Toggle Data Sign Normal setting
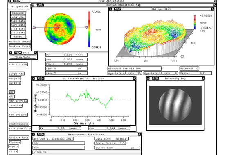225x155 pixels. (x=112, y=139)
